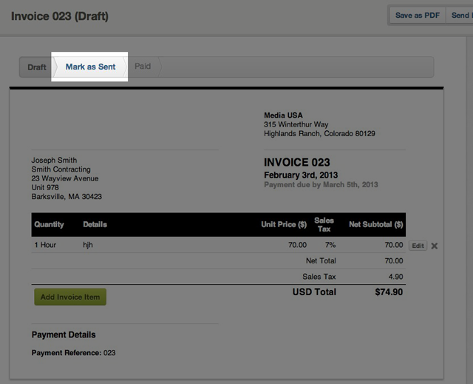Click the Payment Reference 023 line
473x384 pixels.
pos(73,353)
